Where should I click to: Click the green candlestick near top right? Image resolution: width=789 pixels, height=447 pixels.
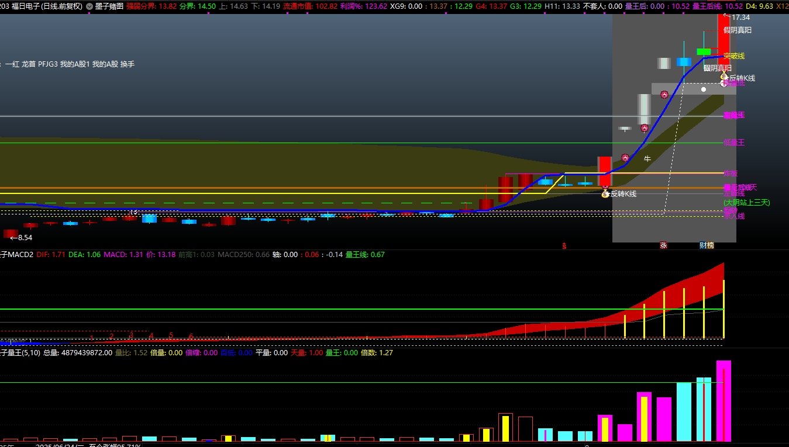point(704,51)
